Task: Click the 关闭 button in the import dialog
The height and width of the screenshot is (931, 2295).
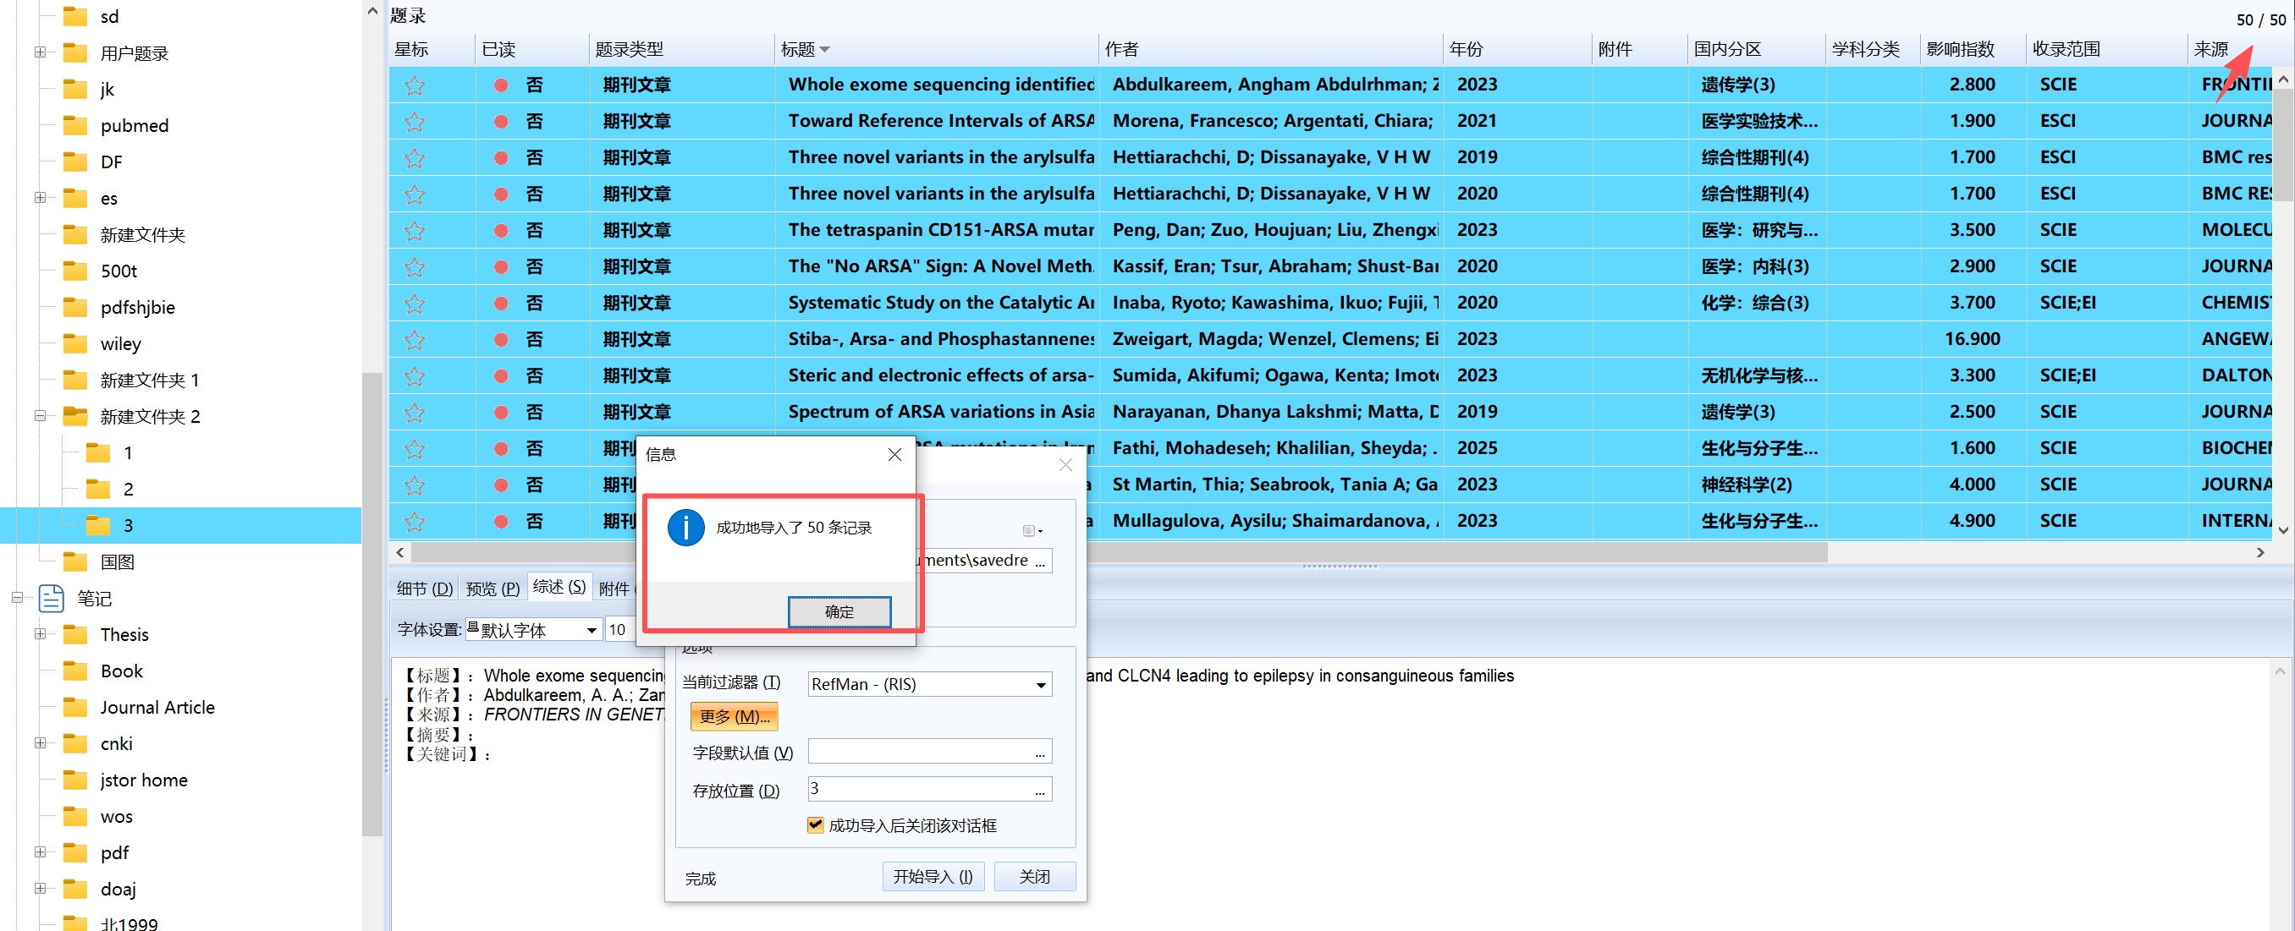Action: point(1033,876)
